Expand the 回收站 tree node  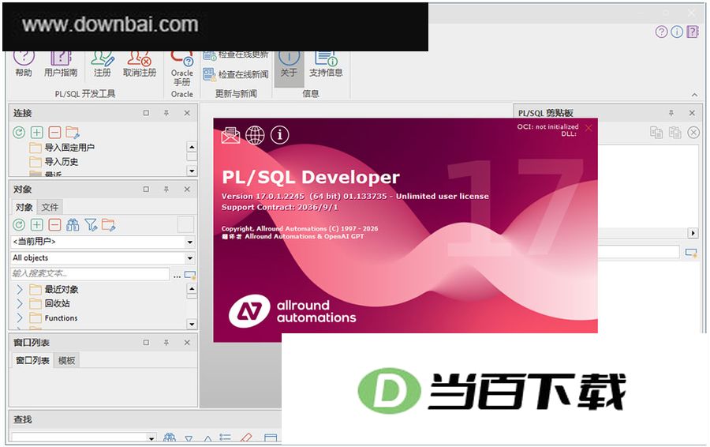coord(20,303)
